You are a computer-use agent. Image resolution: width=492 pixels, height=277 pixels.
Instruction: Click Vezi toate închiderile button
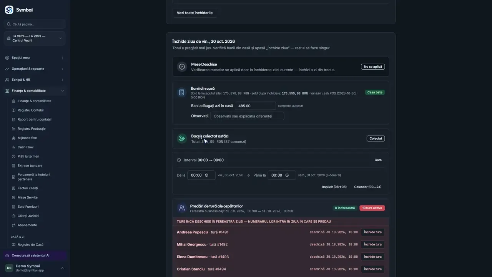194,13
